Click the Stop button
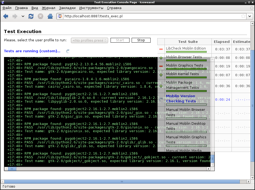This screenshot has width=255, height=190. pos(141,40)
